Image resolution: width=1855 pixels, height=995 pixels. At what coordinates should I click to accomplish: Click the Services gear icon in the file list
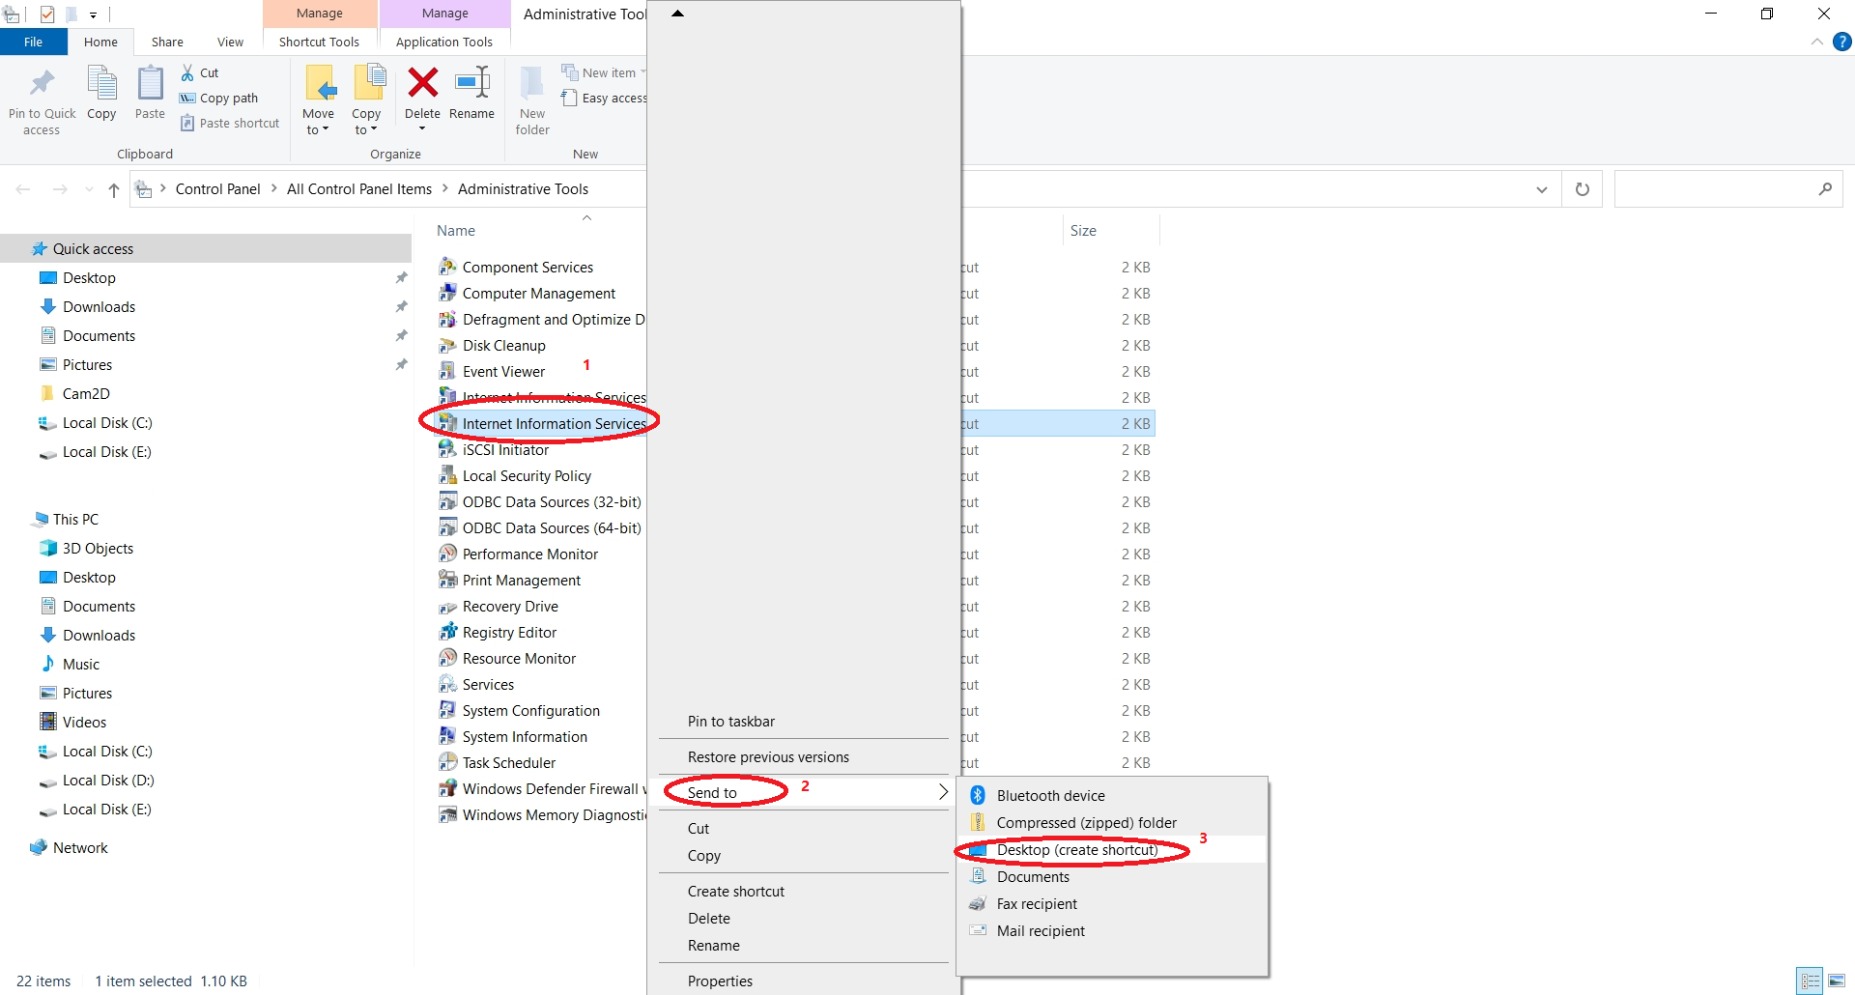coord(447,684)
